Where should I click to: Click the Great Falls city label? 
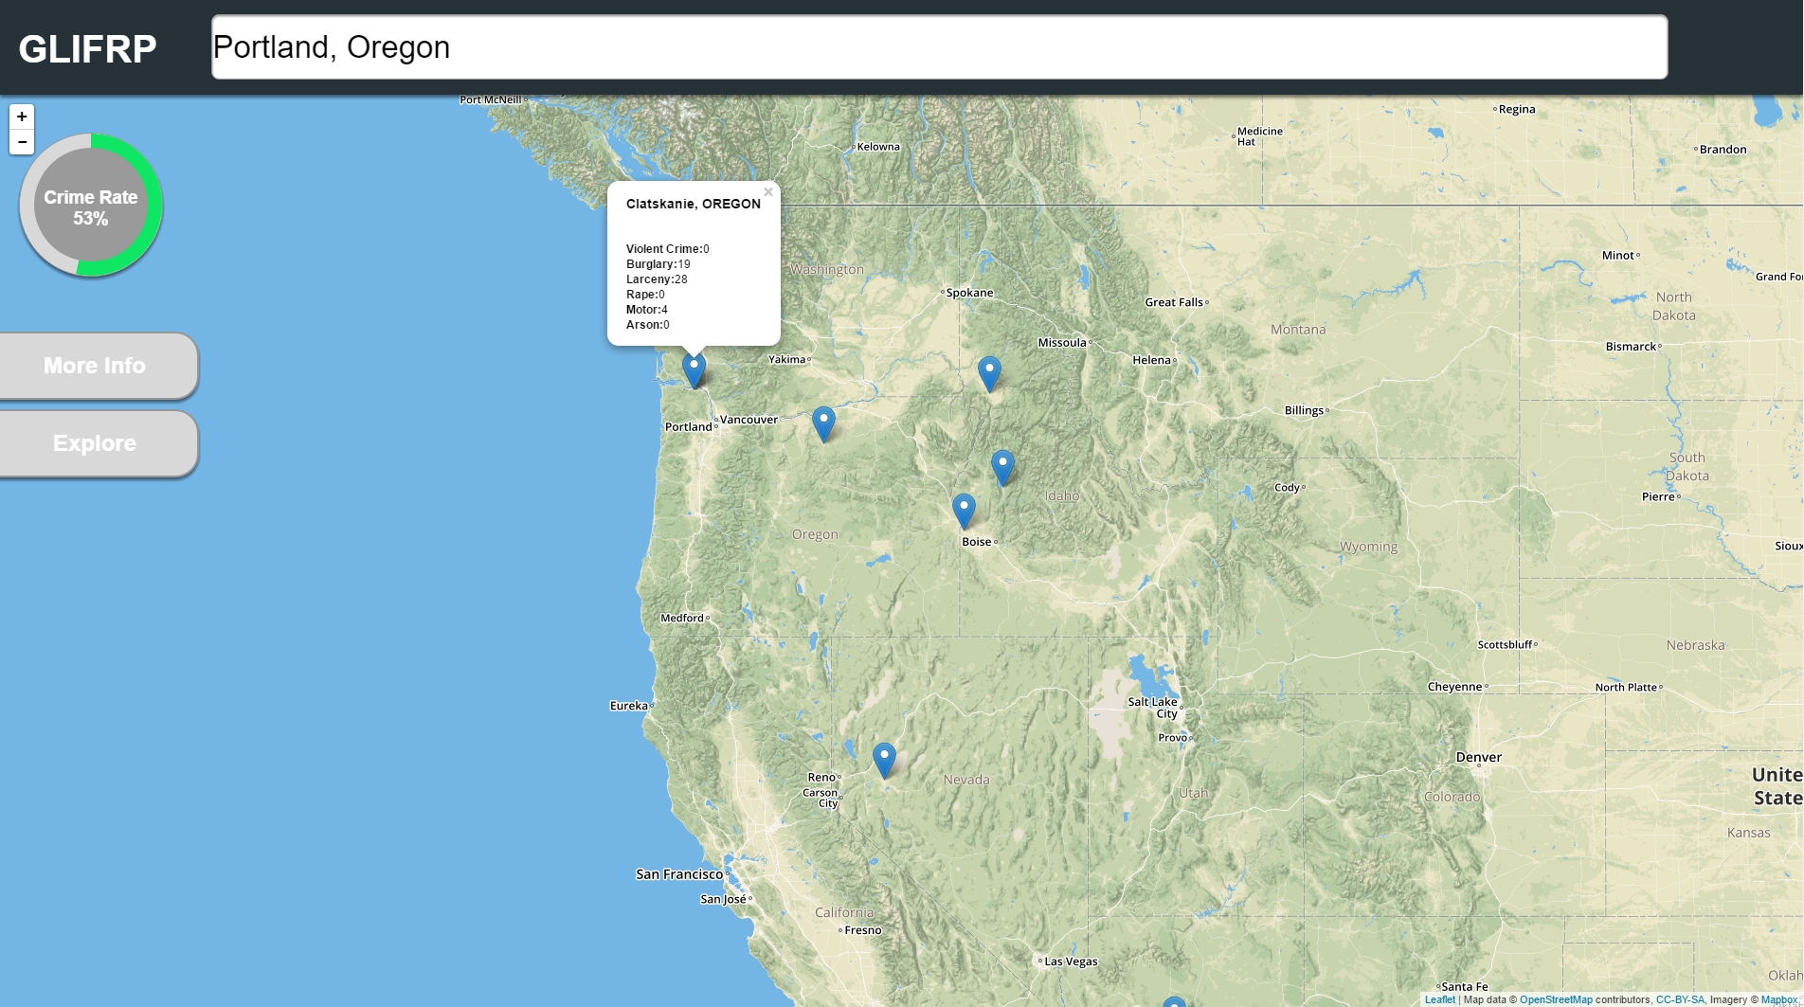1174,302
